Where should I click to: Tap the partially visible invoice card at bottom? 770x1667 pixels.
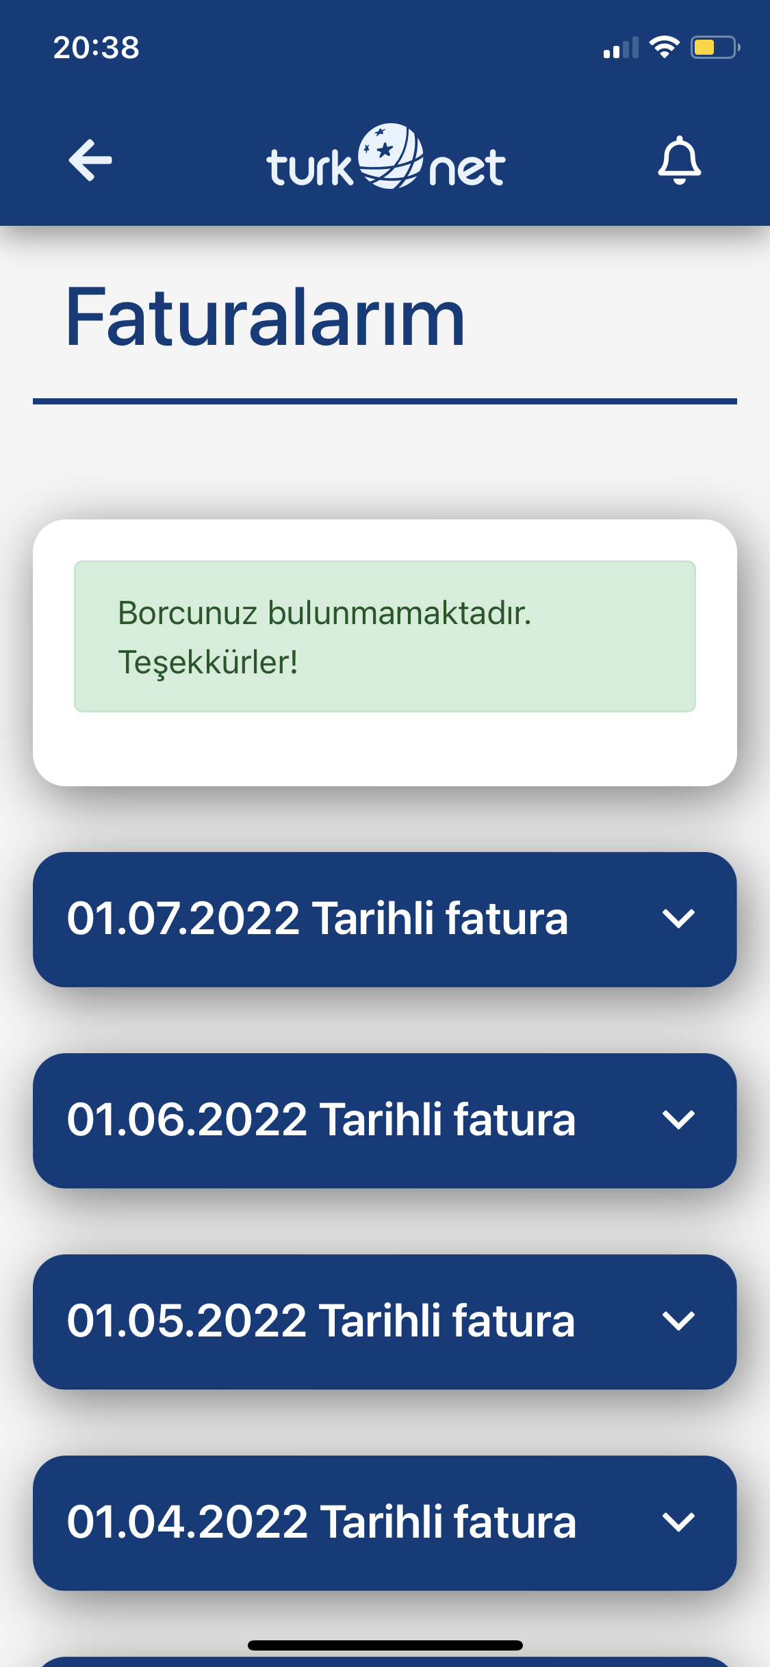point(385,1662)
